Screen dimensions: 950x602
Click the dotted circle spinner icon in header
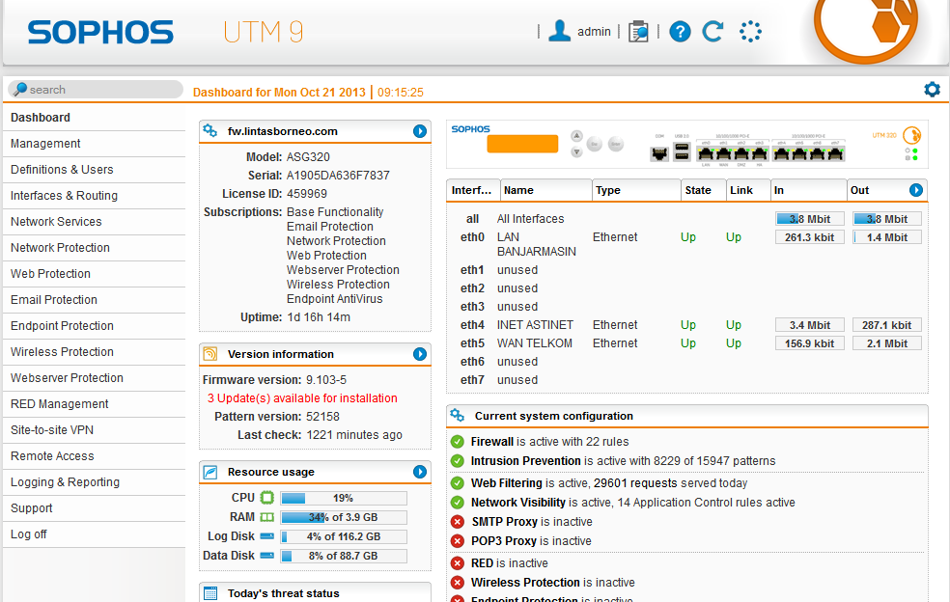(750, 32)
